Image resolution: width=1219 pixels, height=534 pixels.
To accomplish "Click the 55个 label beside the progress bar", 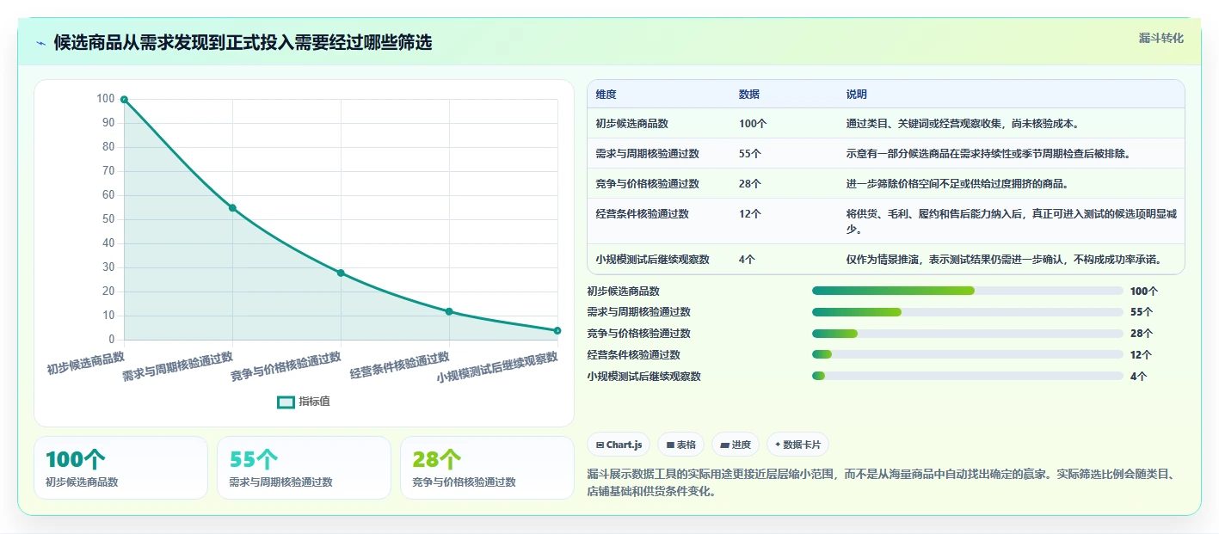I will (x=1142, y=312).
